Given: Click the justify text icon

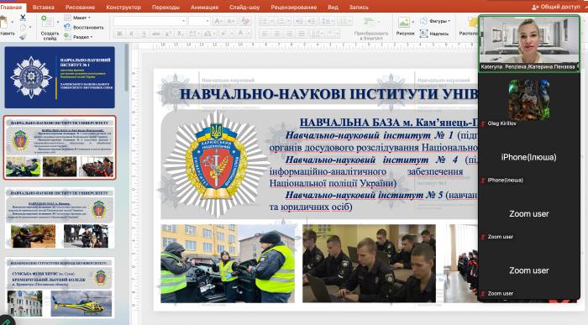Looking at the screenshot, I should tap(301, 34).
